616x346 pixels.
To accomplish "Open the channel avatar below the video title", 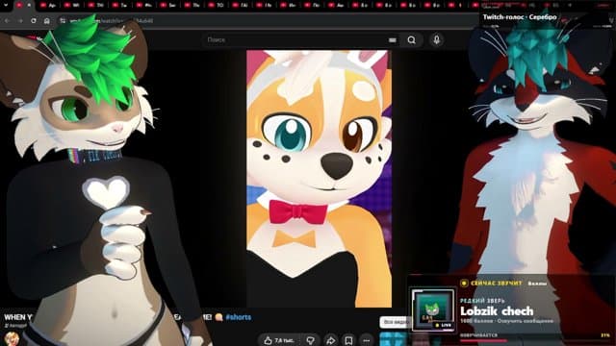I will pyautogui.click(x=11, y=338).
